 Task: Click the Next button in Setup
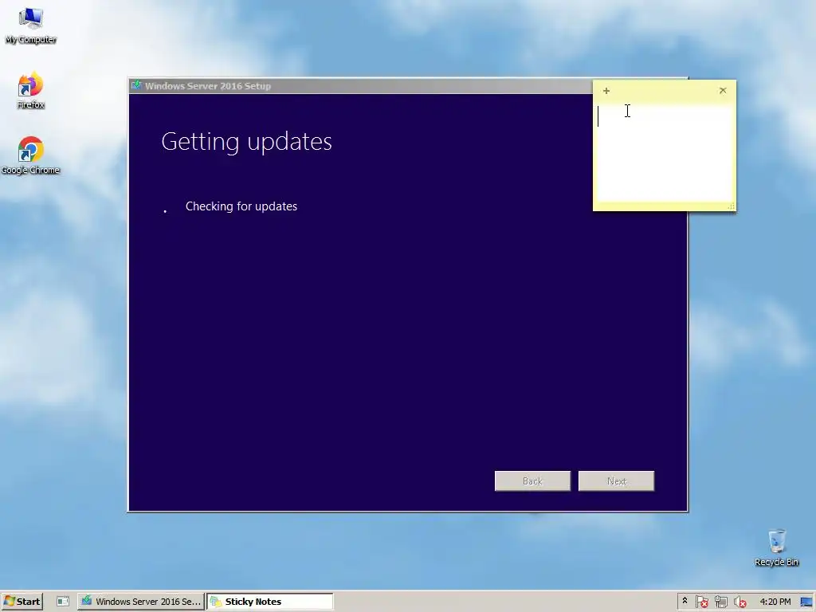(x=616, y=481)
